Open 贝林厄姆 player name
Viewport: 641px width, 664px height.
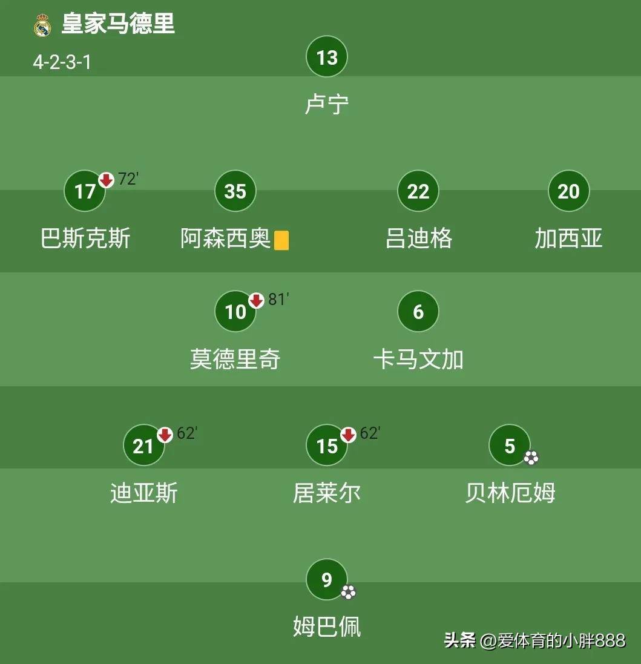[510, 493]
